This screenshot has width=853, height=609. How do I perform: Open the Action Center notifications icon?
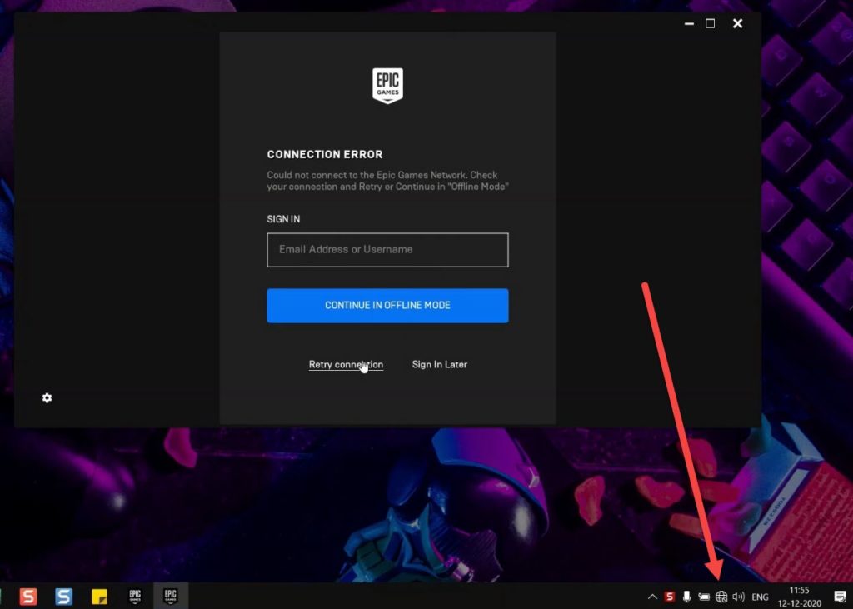840,597
